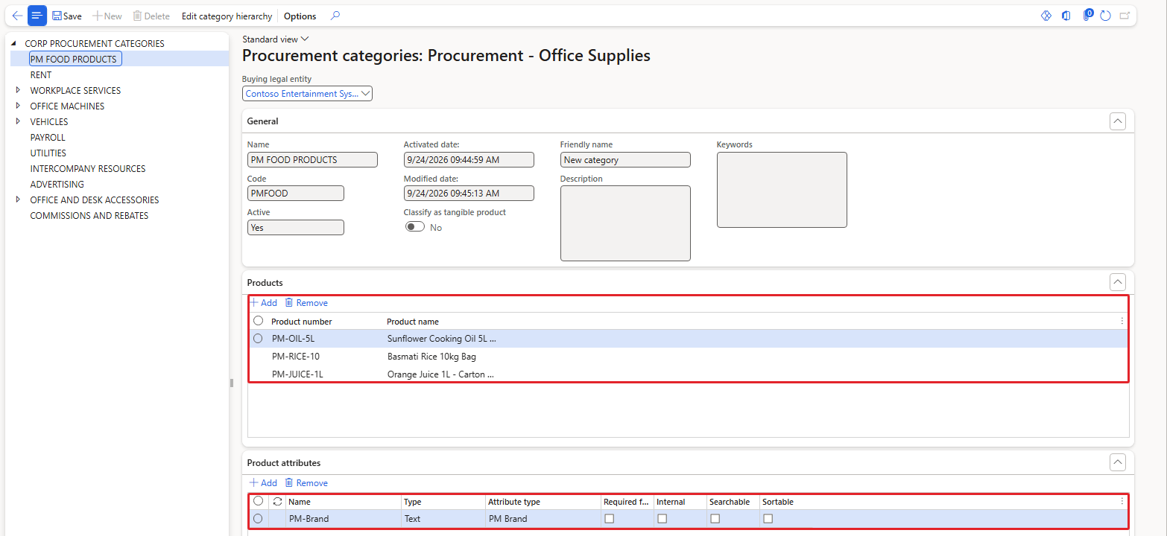Add a new product attribute
1167x536 pixels.
click(263, 483)
